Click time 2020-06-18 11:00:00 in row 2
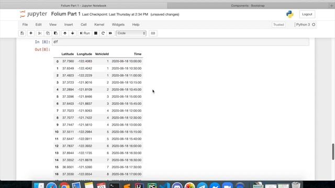This screenshot has width=335, height=188. coord(127,75)
